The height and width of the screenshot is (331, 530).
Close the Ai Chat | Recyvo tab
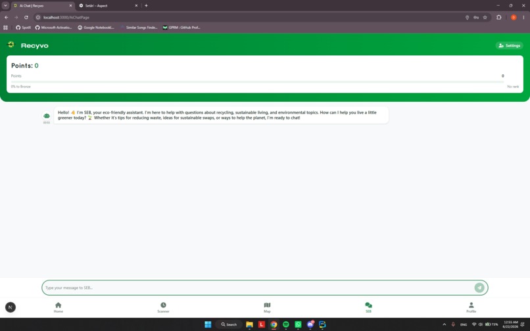(70, 6)
